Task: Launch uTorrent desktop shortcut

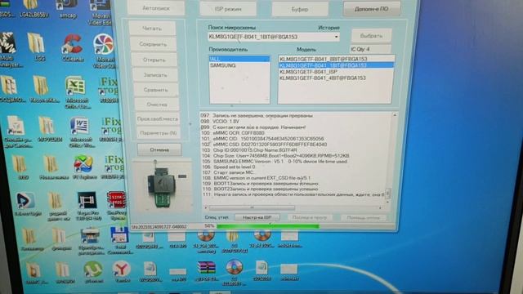Action: coord(93,272)
